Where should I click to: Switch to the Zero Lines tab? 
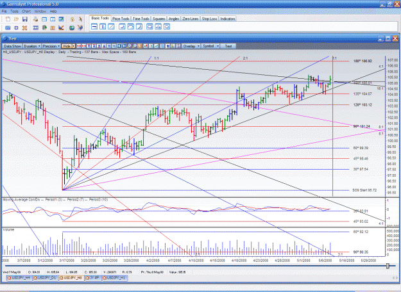[x=191, y=19]
